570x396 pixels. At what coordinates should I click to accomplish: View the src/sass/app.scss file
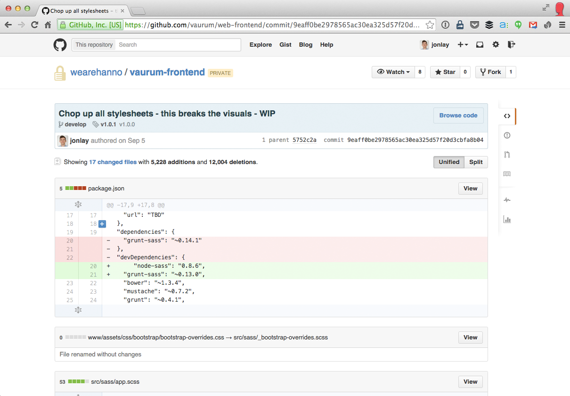tap(470, 382)
